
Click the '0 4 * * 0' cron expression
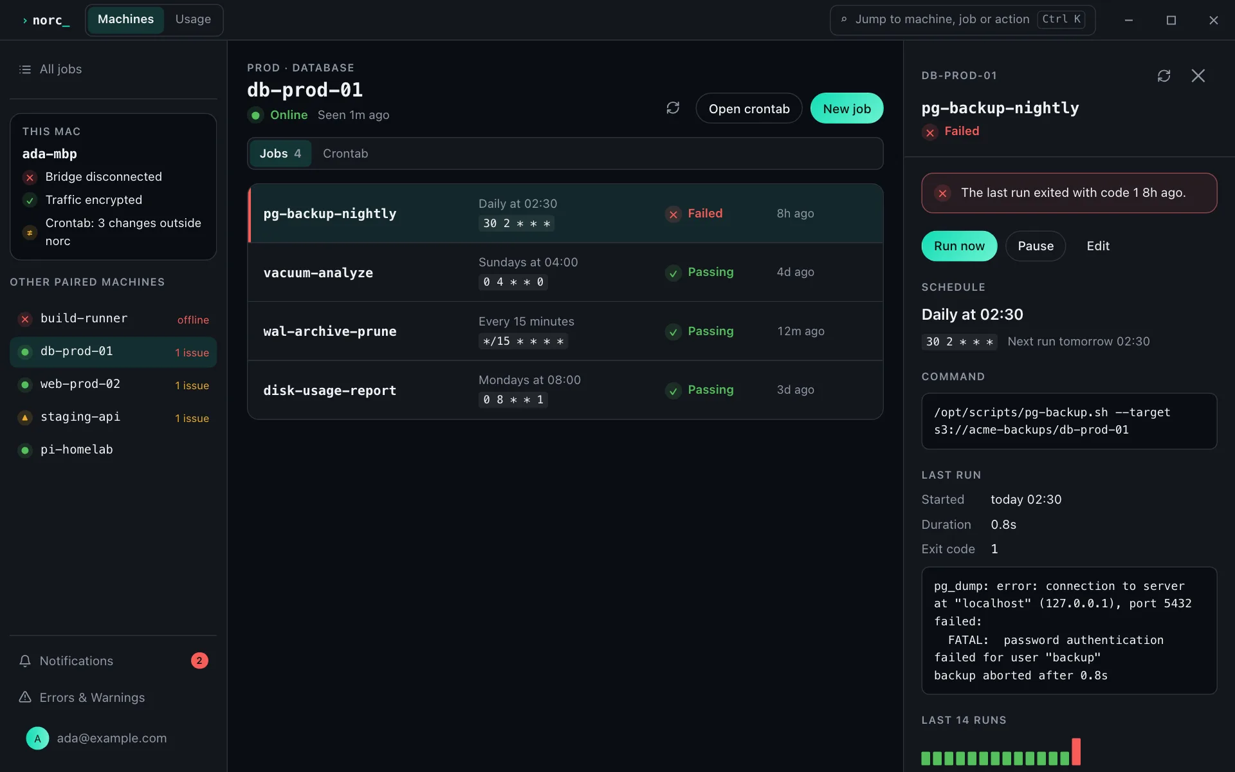click(513, 282)
